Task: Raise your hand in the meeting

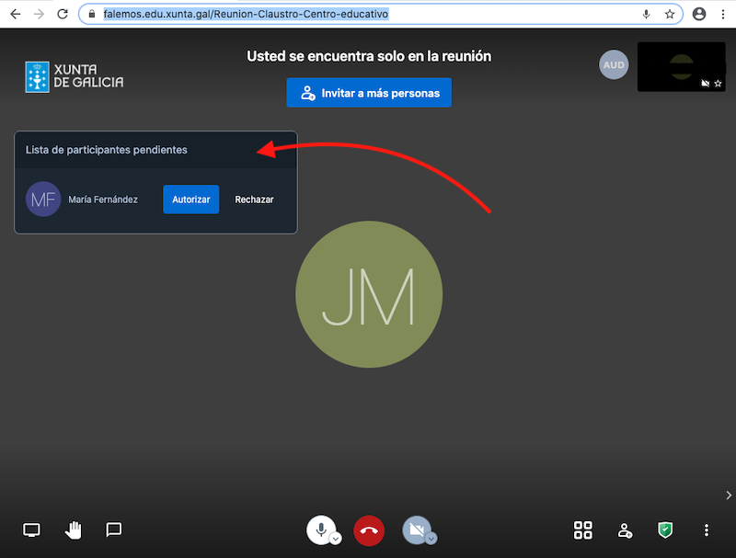Action: pos(73,530)
